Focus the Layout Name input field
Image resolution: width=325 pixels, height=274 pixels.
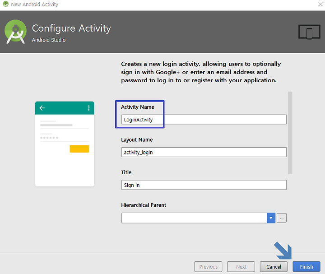click(204, 152)
